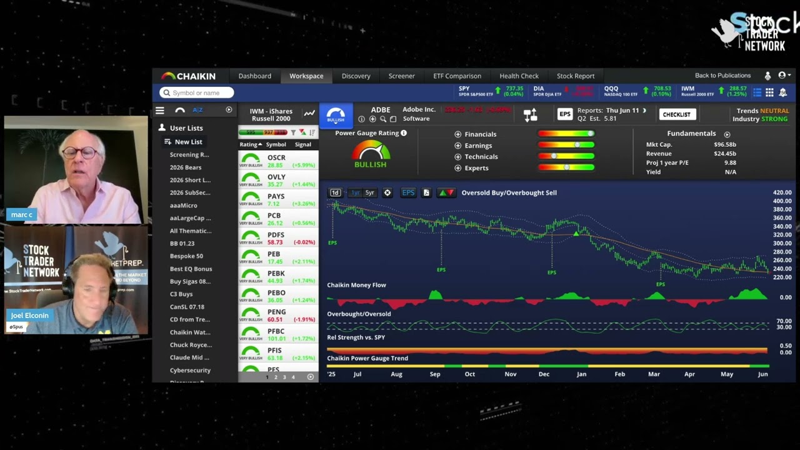The image size is (800, 450).
Task: Open the user account menu
Action: coord(784,76)
